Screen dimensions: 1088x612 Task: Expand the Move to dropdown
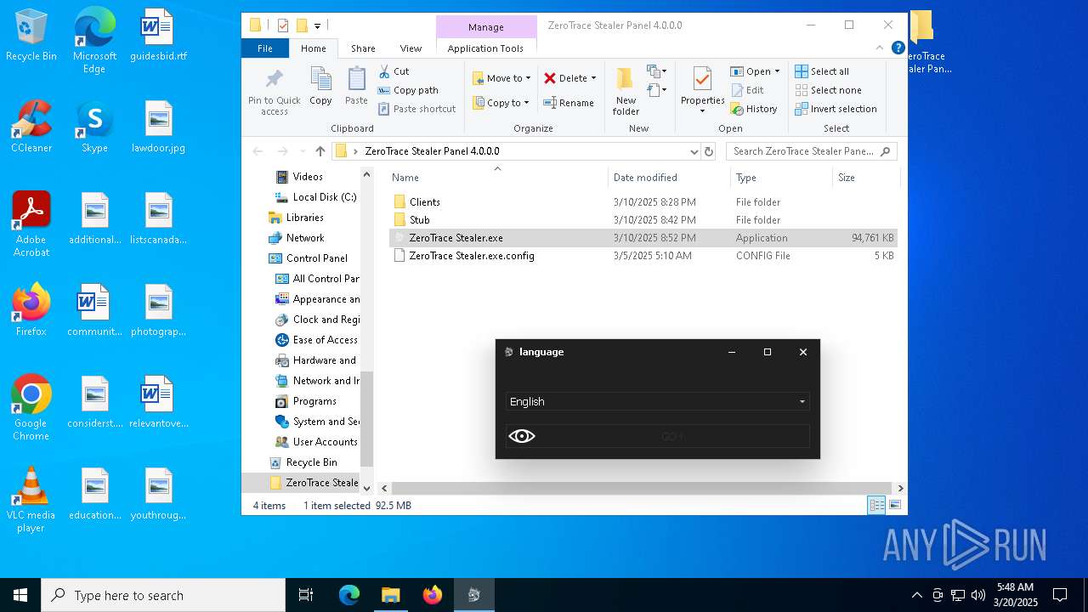coord(528,78)
